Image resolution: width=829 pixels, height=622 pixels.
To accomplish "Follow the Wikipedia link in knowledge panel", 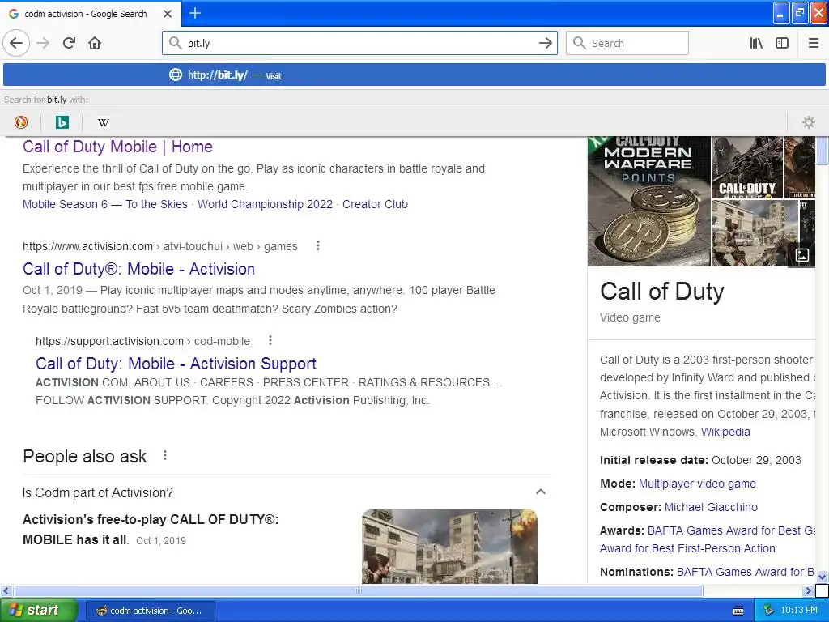I will tap(725, 432).
